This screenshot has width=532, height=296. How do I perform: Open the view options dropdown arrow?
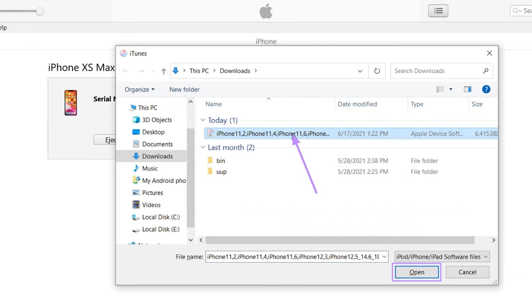coord(451,90)
